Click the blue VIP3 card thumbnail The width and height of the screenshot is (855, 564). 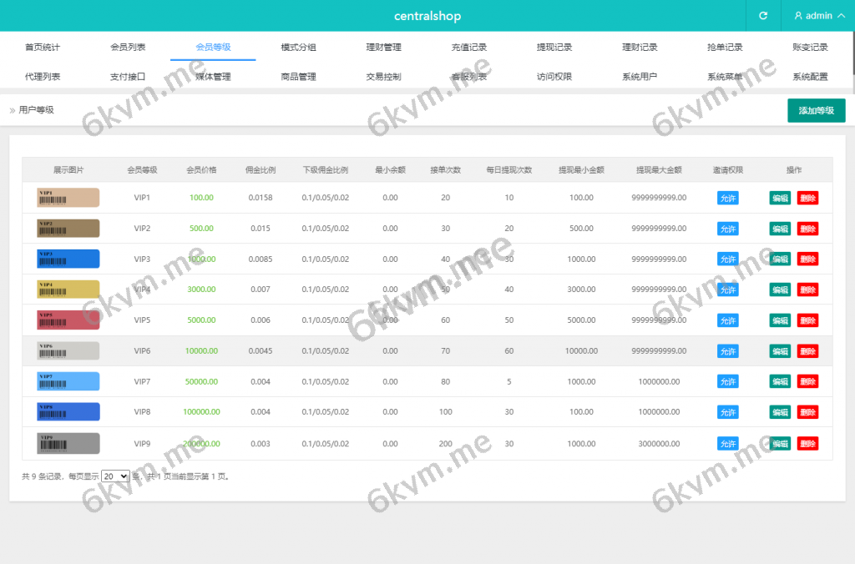pos(68,259)
